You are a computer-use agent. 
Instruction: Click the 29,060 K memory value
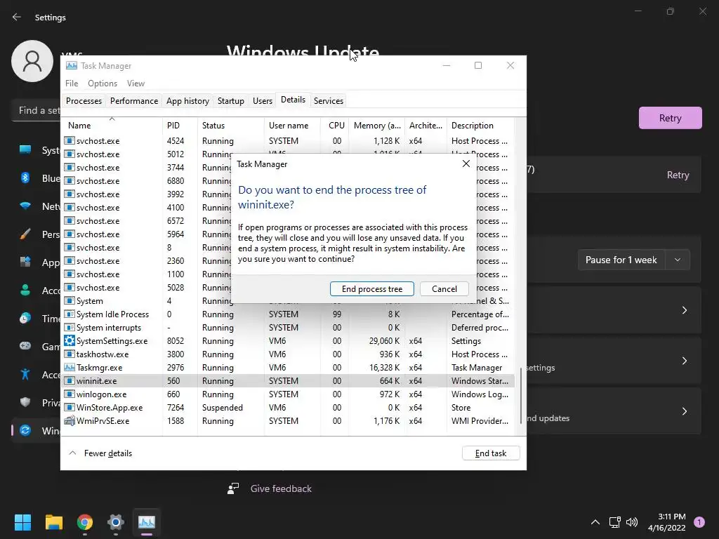[384, 340]
